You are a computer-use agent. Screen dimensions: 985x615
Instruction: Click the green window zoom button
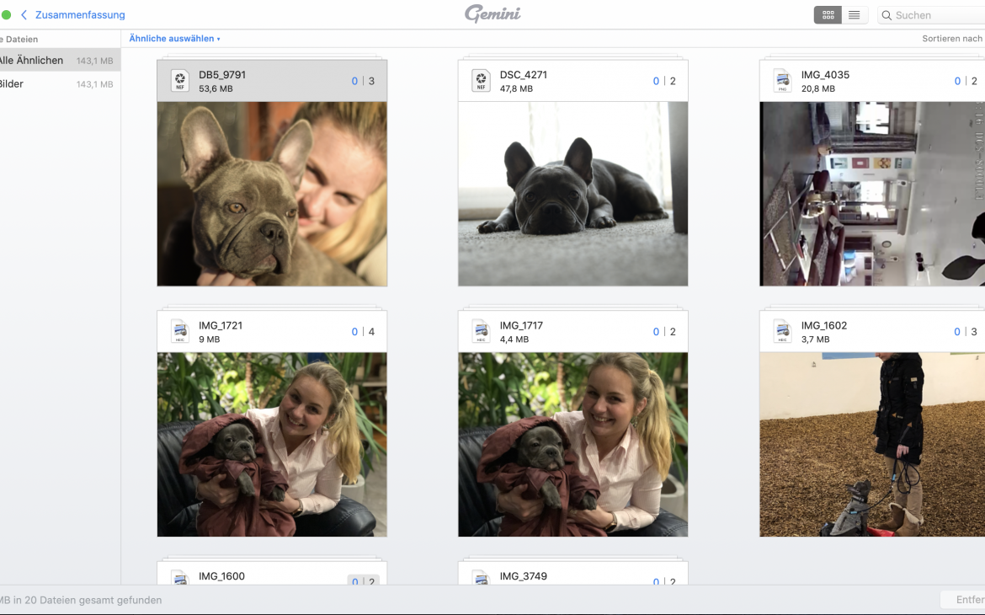point(6,14)
